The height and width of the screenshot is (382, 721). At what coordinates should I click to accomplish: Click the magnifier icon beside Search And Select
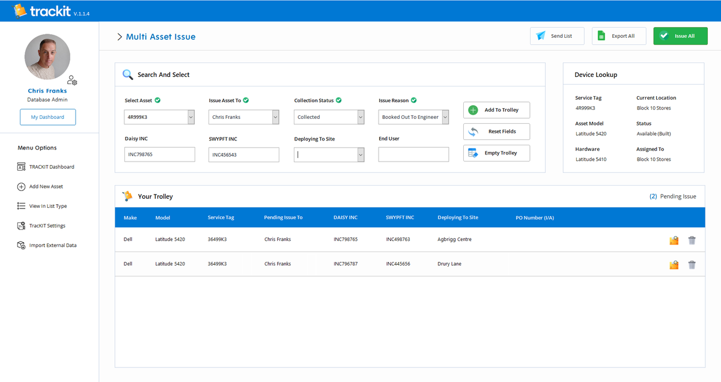127,74
